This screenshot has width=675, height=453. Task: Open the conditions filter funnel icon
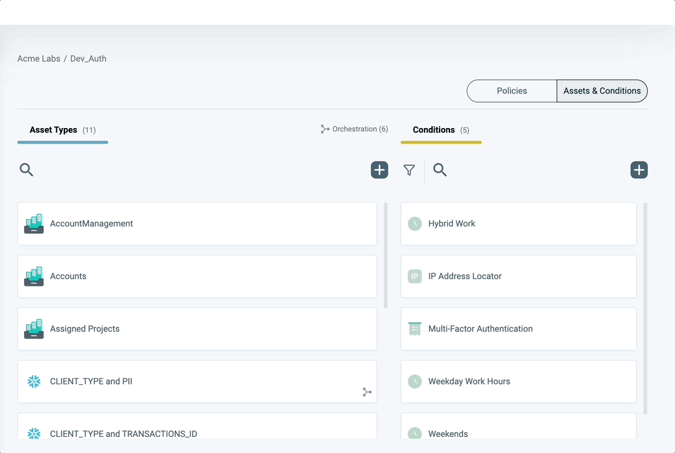click(x=409, y=170)
